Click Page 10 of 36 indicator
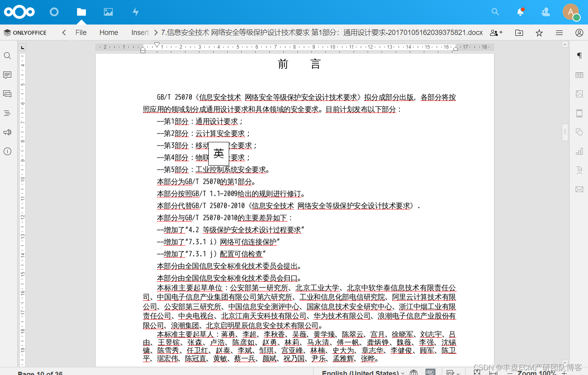Image resolution: width=588 pixels, height=375 pixels. point(40,373)
